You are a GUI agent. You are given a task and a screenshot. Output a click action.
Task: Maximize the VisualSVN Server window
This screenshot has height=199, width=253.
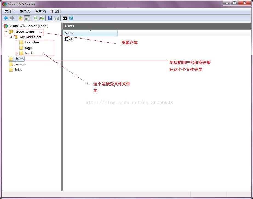tap(234, 3)
